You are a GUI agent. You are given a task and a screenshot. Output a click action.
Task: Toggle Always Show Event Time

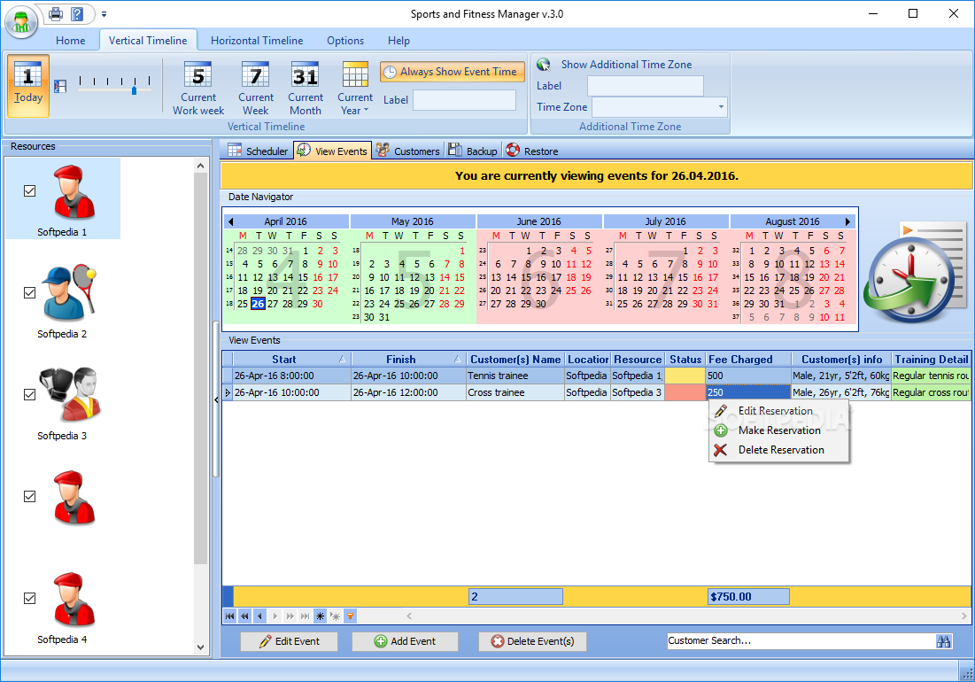[x=452, y=72]
